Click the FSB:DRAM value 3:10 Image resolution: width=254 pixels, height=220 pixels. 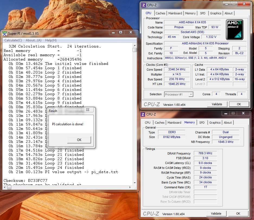click(205, 158)
